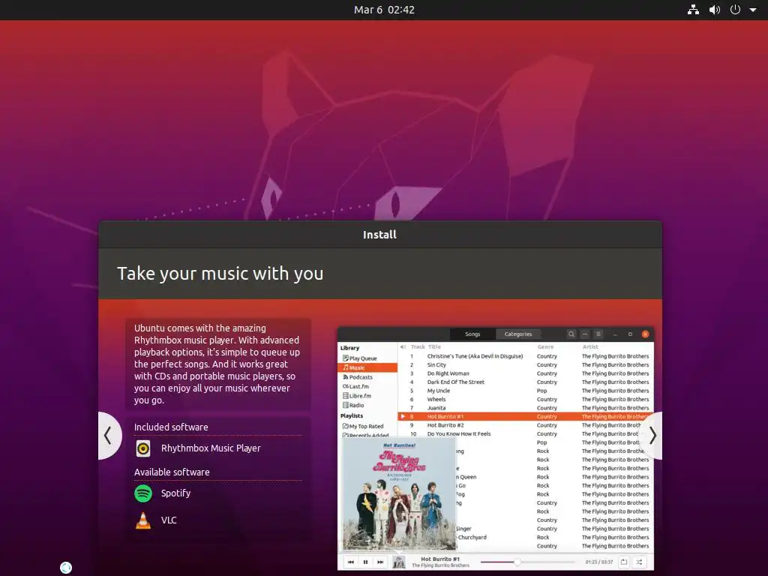This screenshot has height=576, width=768.
Task: Sort by the Genre column header
Action: point(545,346)
